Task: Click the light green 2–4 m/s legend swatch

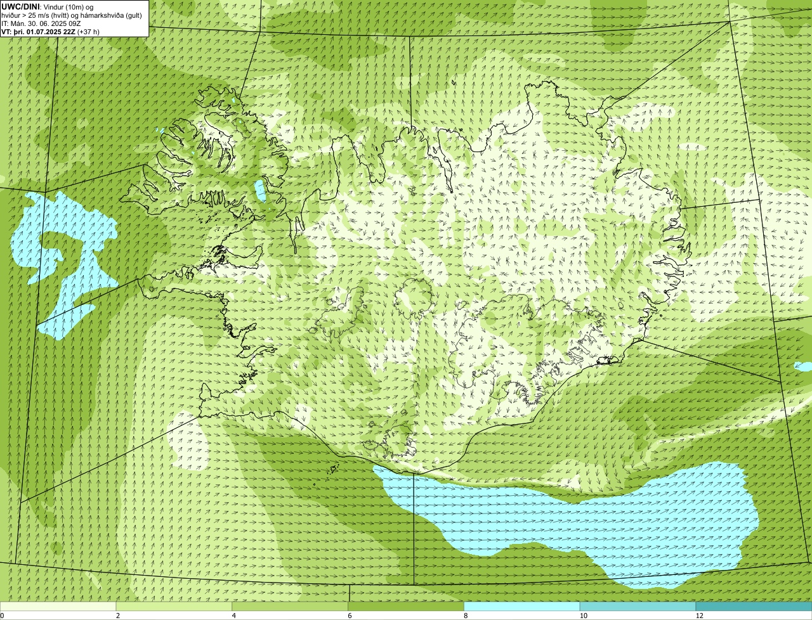Action: coord(174,607)
